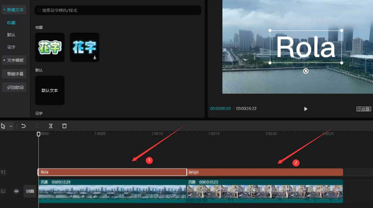Click the total duration 00:00:26:22
The height and width of the screenshot is (208, 373).
246,108
